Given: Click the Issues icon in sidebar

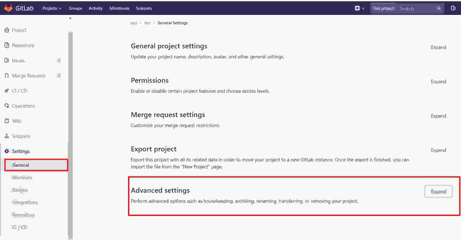Looking at the screenshot, I should [x=7, y=60].
